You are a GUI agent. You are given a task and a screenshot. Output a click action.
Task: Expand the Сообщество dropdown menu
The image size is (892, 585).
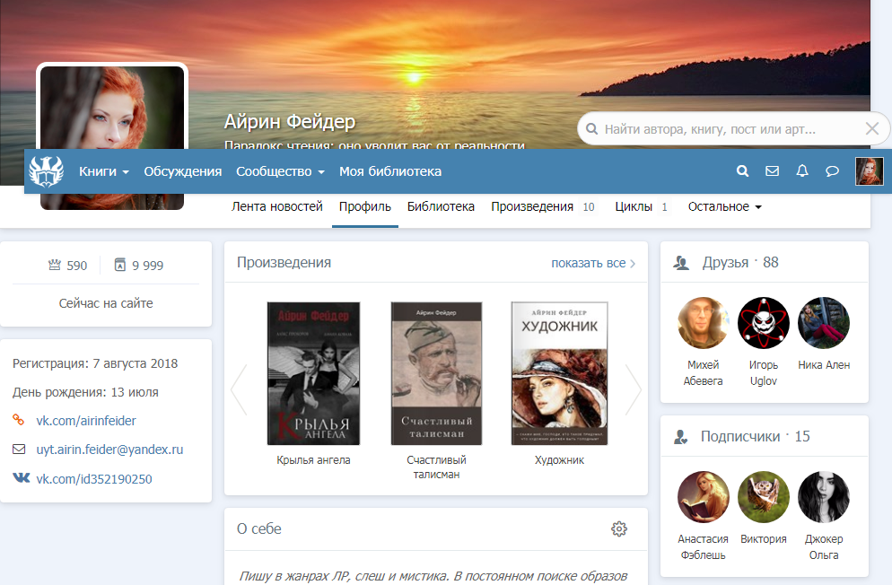280,171
